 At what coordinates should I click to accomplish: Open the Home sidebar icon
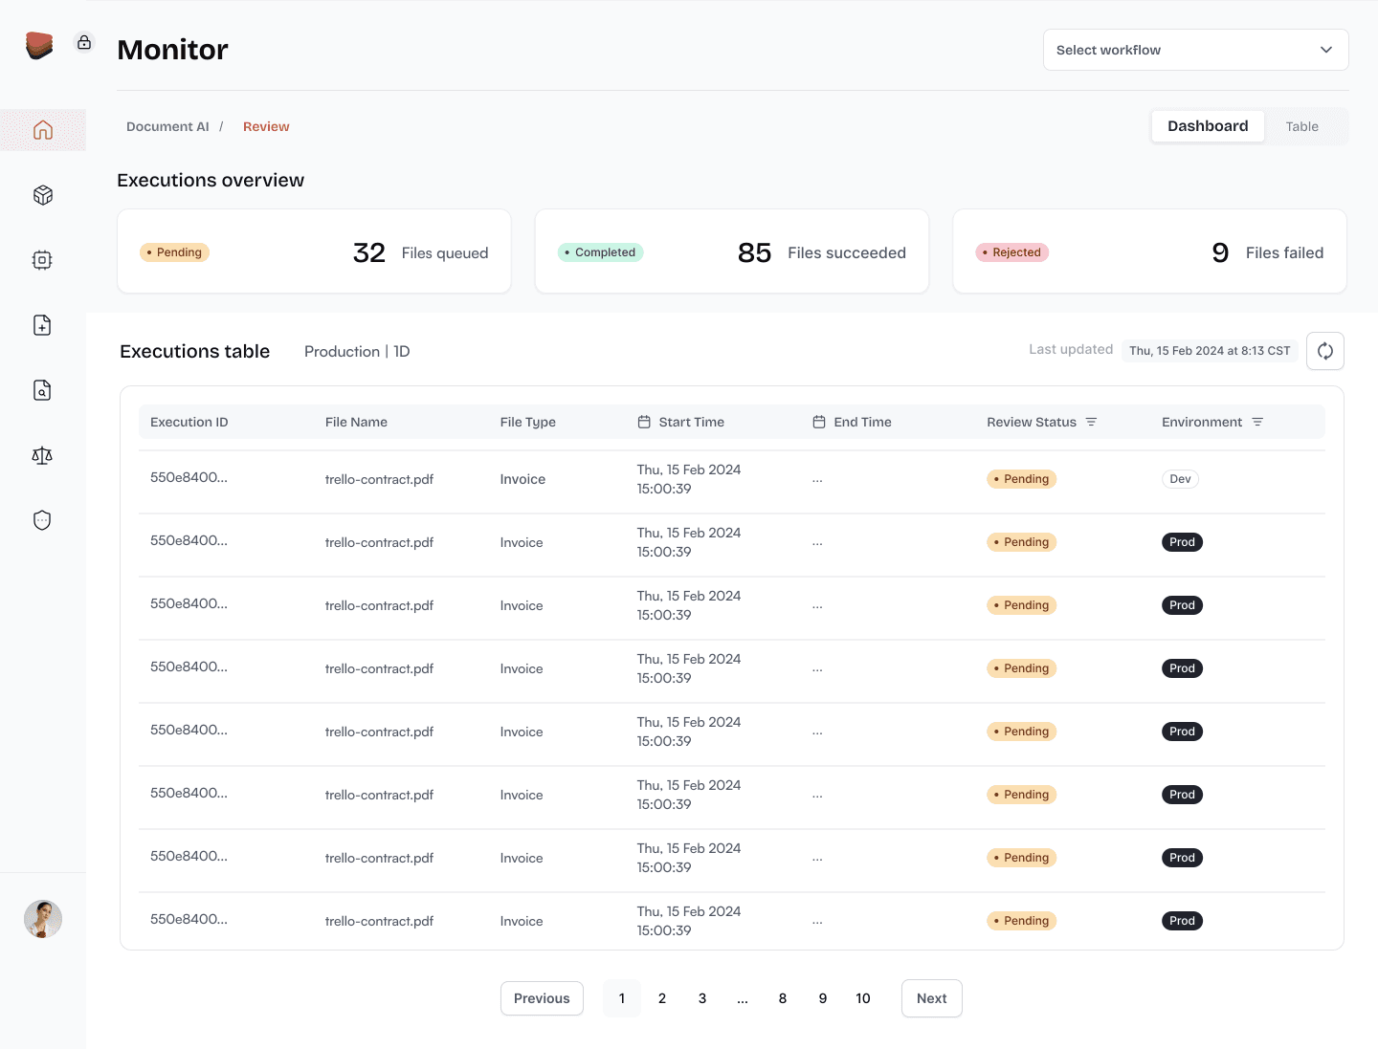pos(43,130)
